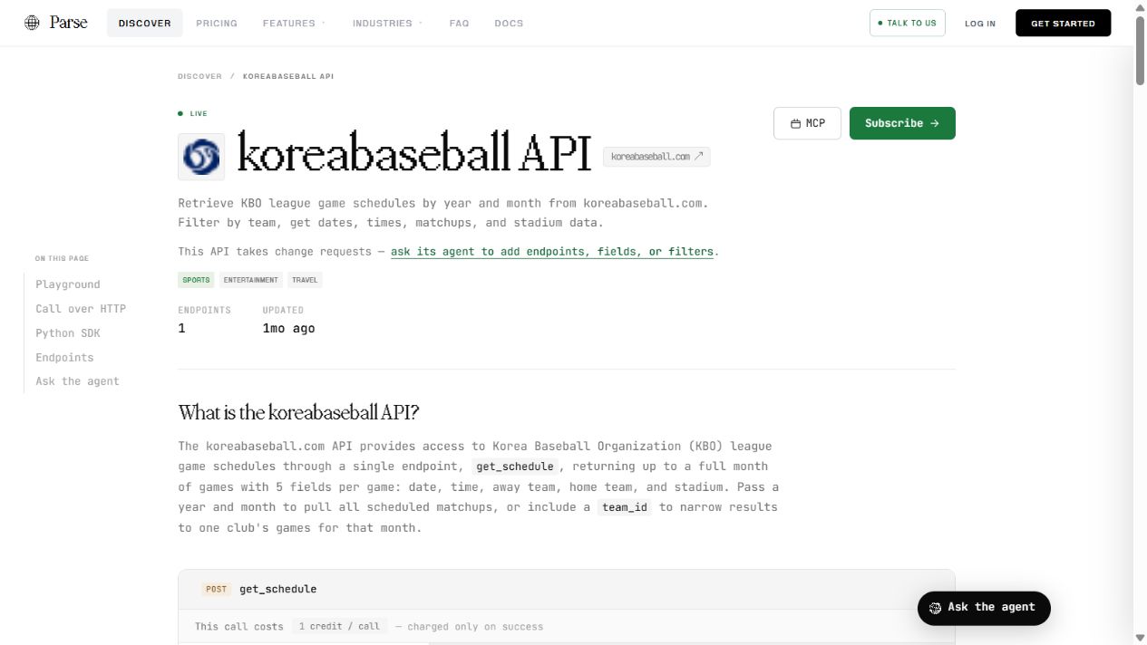
Task: Go to Discover in the breadcrumb
Action: point(199,76)
